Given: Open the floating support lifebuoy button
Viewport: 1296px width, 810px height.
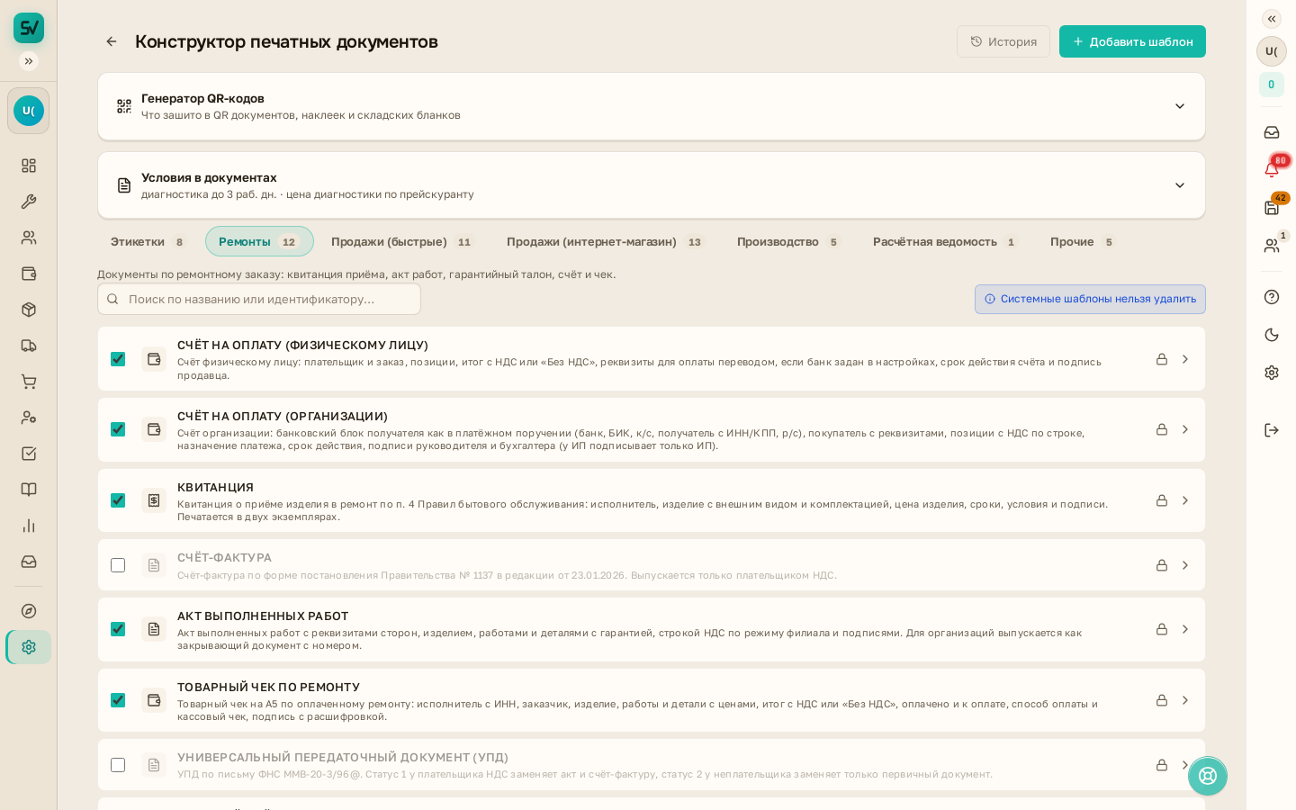Looking at the screenshot, I should coord(1208,776).
